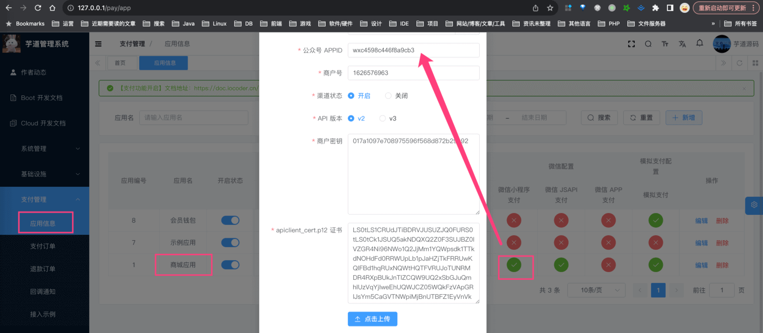Open the search magnifier icon in header
Screen dimensions: 763x333
click(648, 44)
